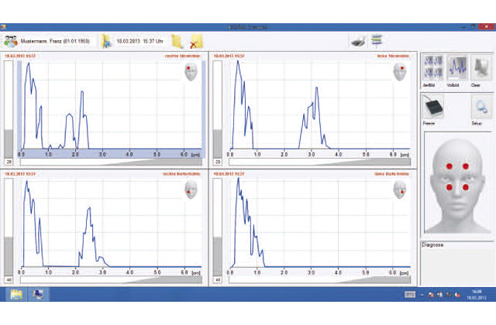
Task: Clear the screen with the Clear button
Action: pyautogui.click(x=480, y=68)
